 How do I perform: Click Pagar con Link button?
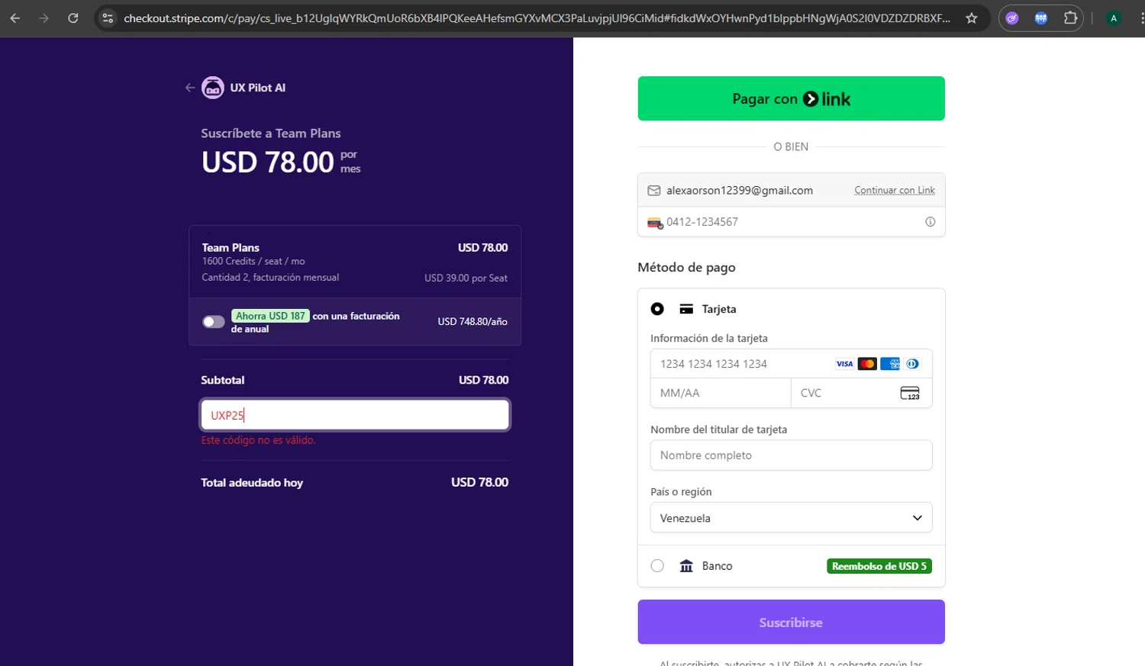[791, 98]
